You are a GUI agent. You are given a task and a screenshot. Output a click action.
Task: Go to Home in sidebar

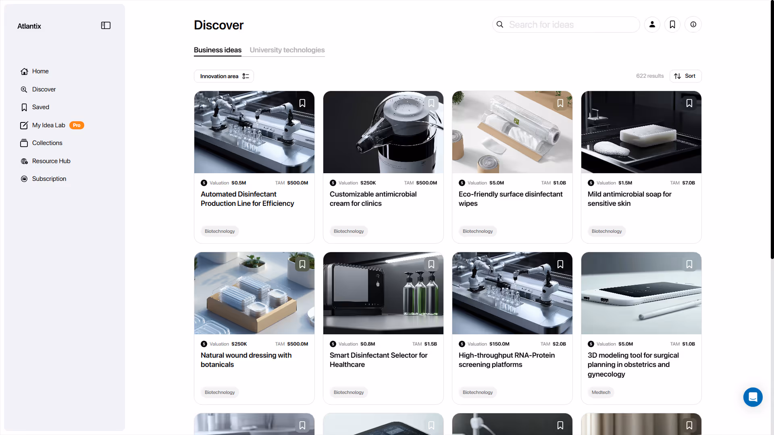40,71
